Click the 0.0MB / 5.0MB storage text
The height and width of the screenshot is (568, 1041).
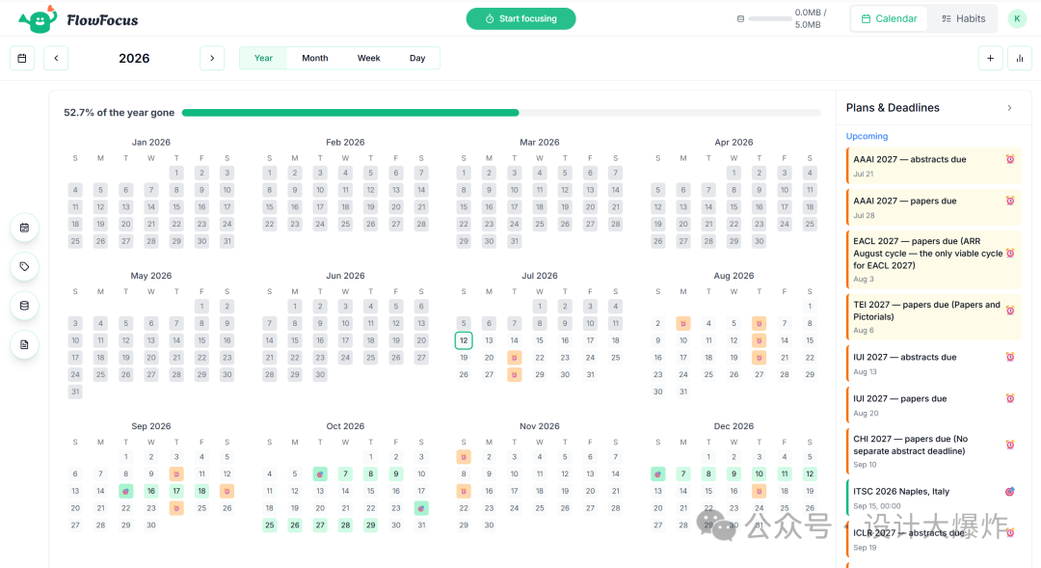pos(811,18)
